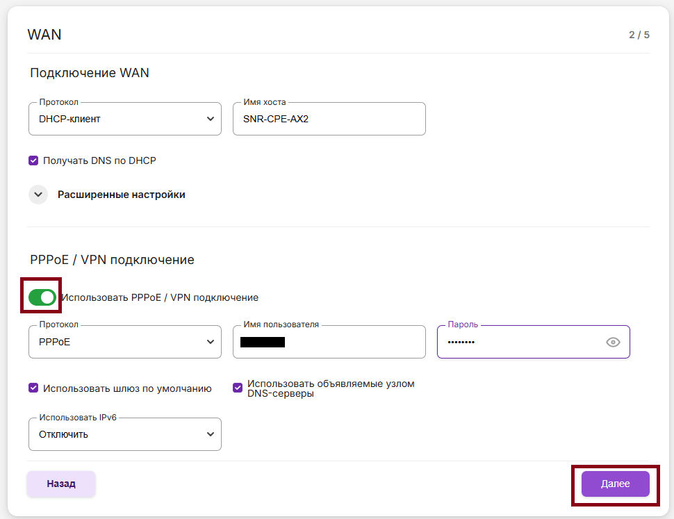Click the 2 / 5 step indicator

coord(639,35)
